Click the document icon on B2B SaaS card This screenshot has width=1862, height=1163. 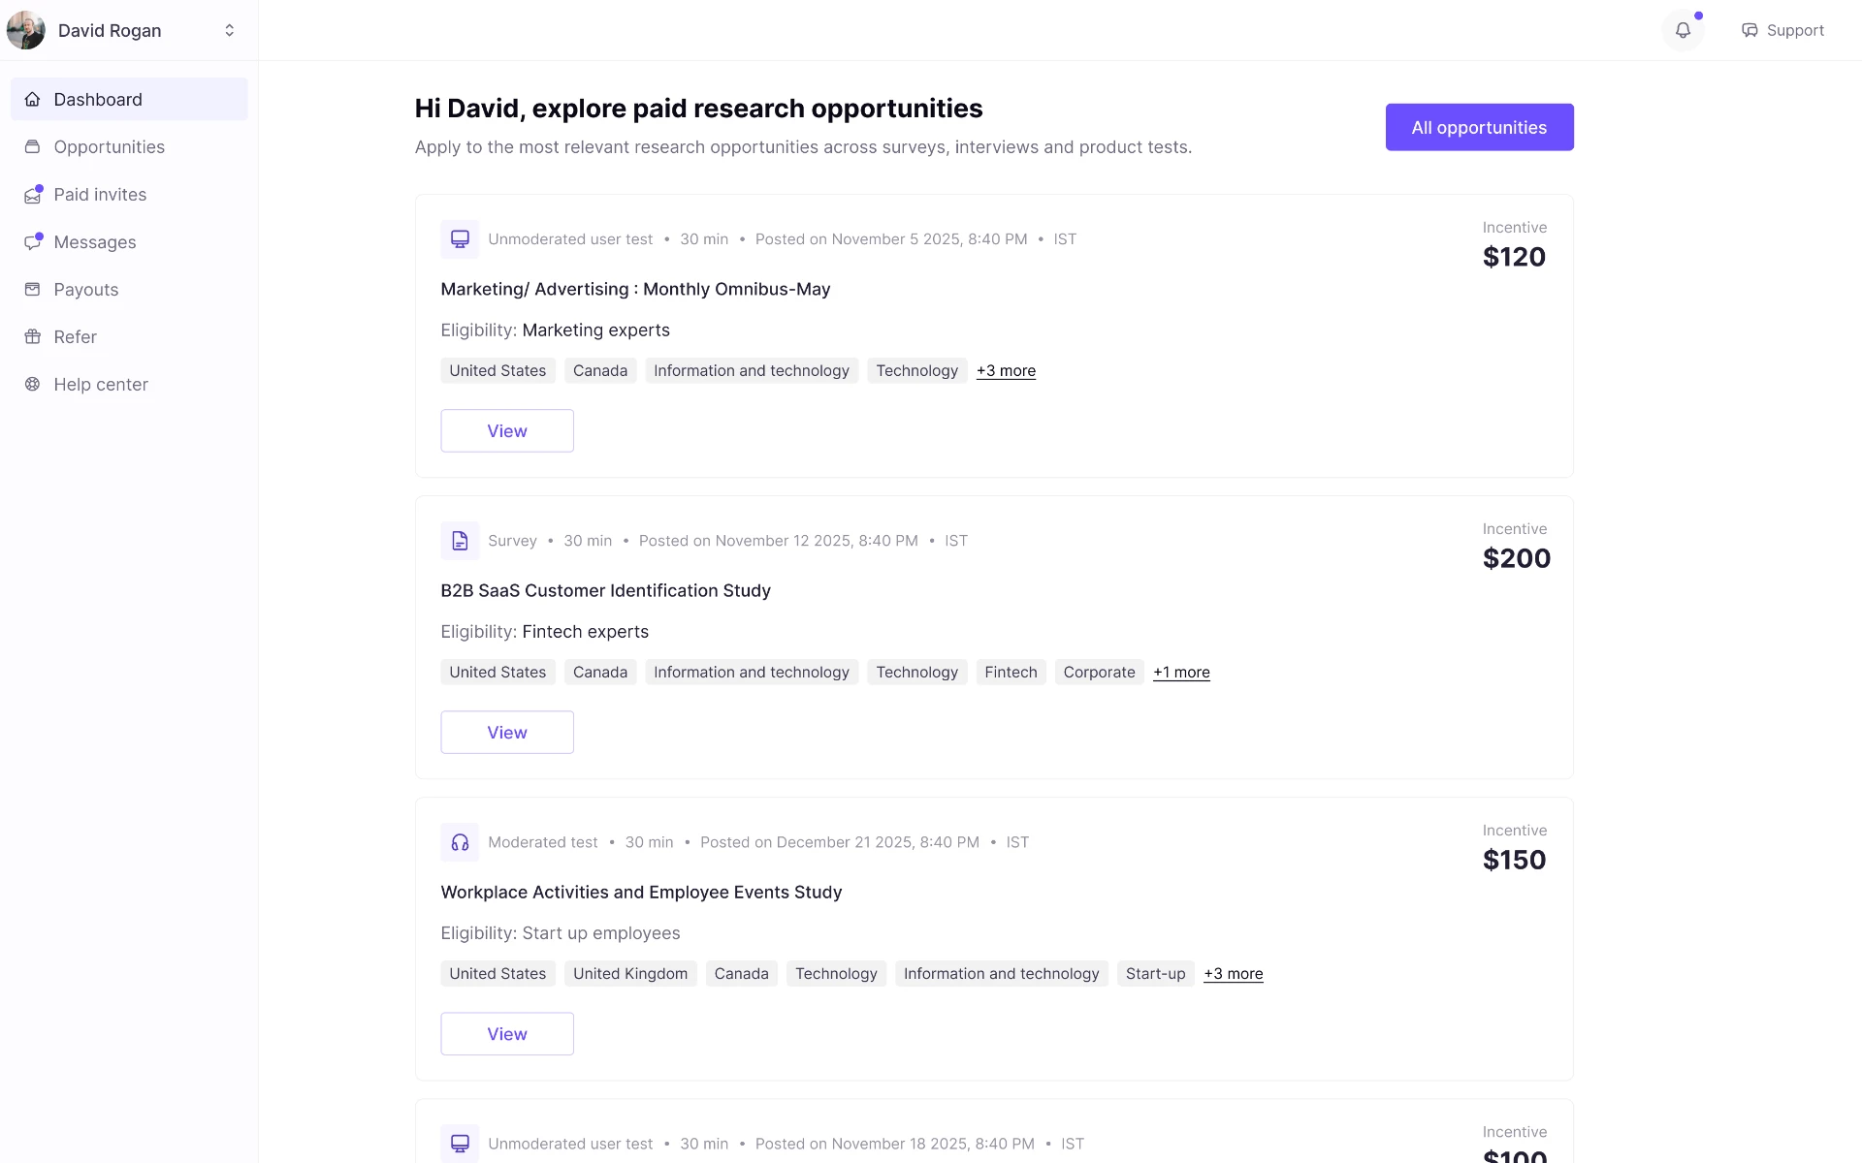[x=460, y=540]
